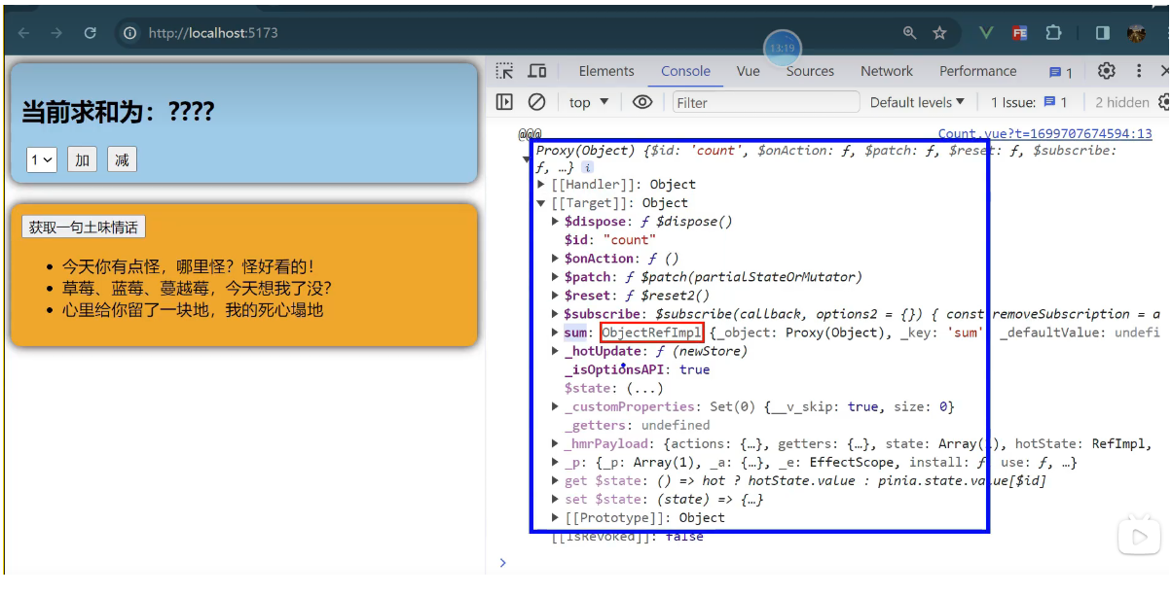The width and height of the screenshot is (1172, 595).
Task: Click the browser back arrow
Action: pyautogui.click(x=24, y=33)
